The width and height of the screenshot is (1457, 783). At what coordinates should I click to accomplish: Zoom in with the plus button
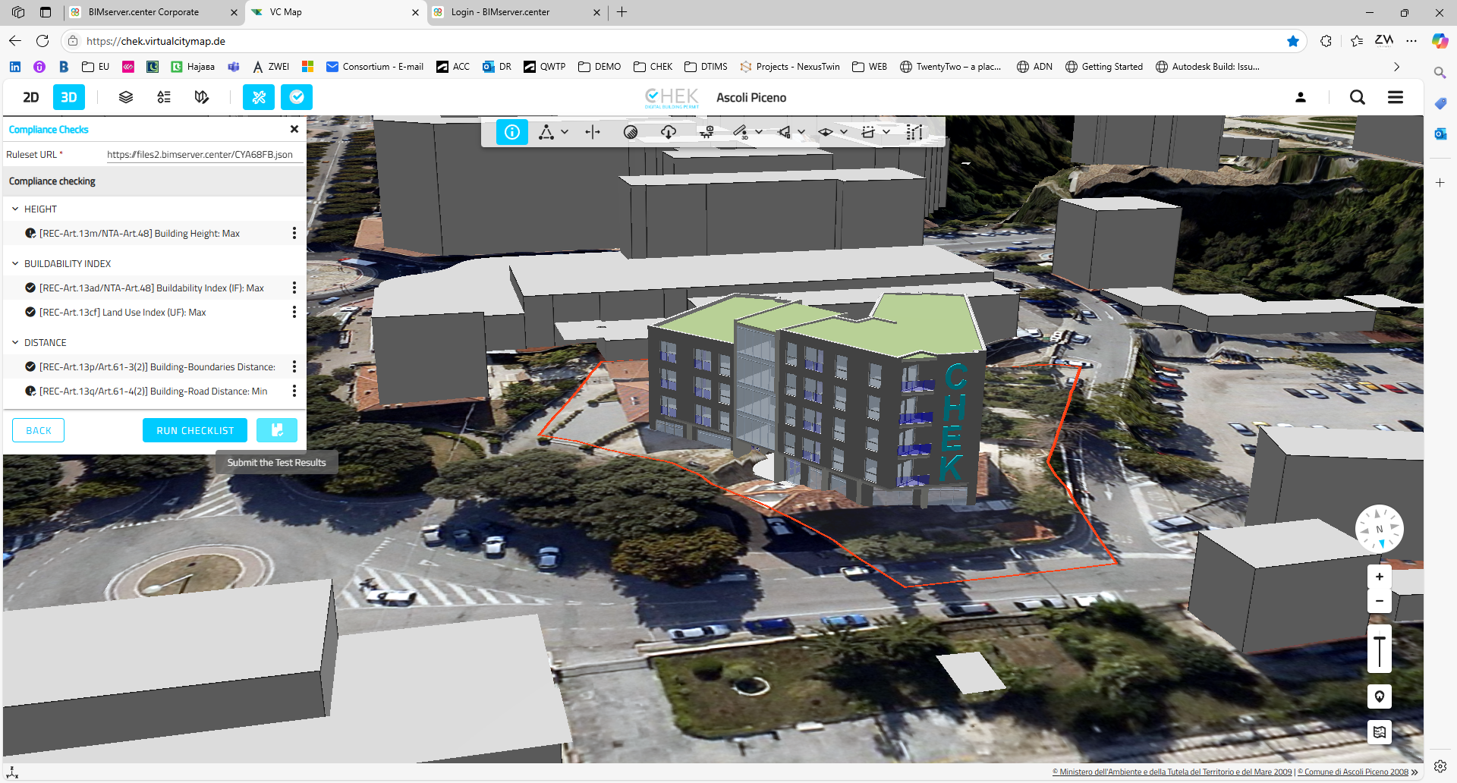(1379, 577)
